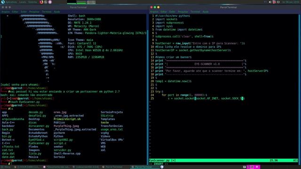301x169 pixels.
Task: Open Pesquisar menu in left terminal
Action: [34, 12]
